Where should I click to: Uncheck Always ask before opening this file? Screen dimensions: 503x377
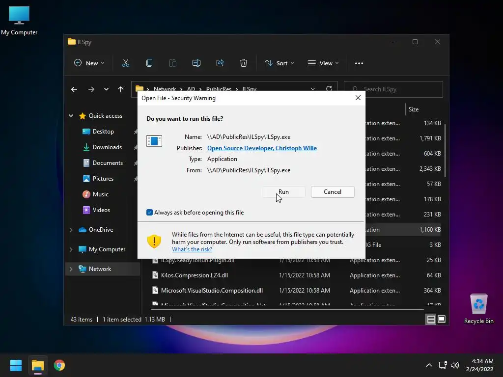[149, 212]
